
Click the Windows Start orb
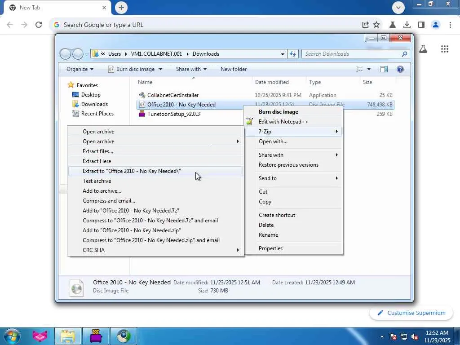pos(12,336)
